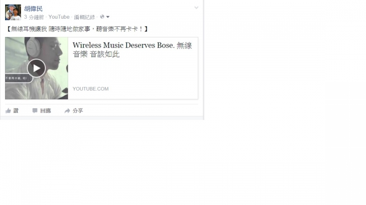View the 編輯紀錄 edit history
This screenshot has width=366, height=205.
coord(84,17)
